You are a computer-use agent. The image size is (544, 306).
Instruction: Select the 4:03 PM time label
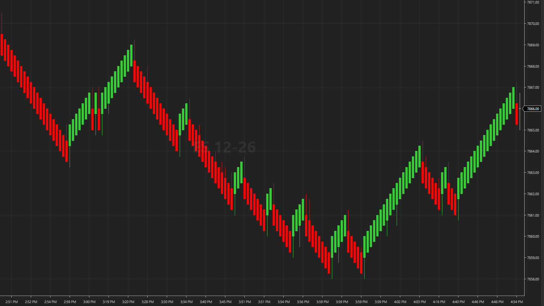419,302
